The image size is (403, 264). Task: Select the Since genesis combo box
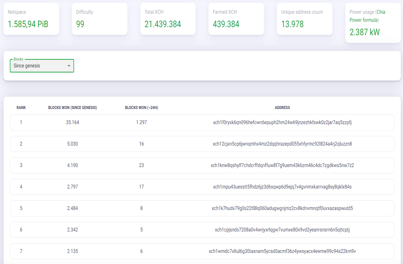coord(42,66)
